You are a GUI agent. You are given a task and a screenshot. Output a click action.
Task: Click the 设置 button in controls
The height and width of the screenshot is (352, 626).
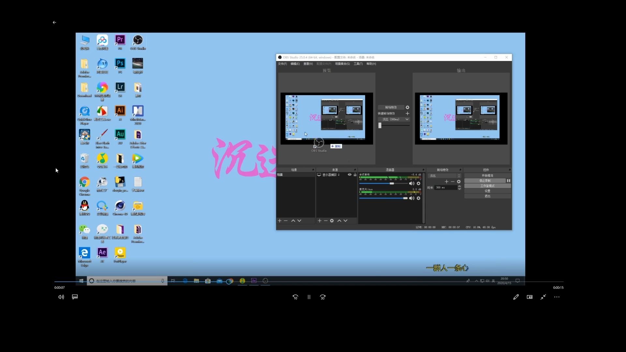[487, 191]
